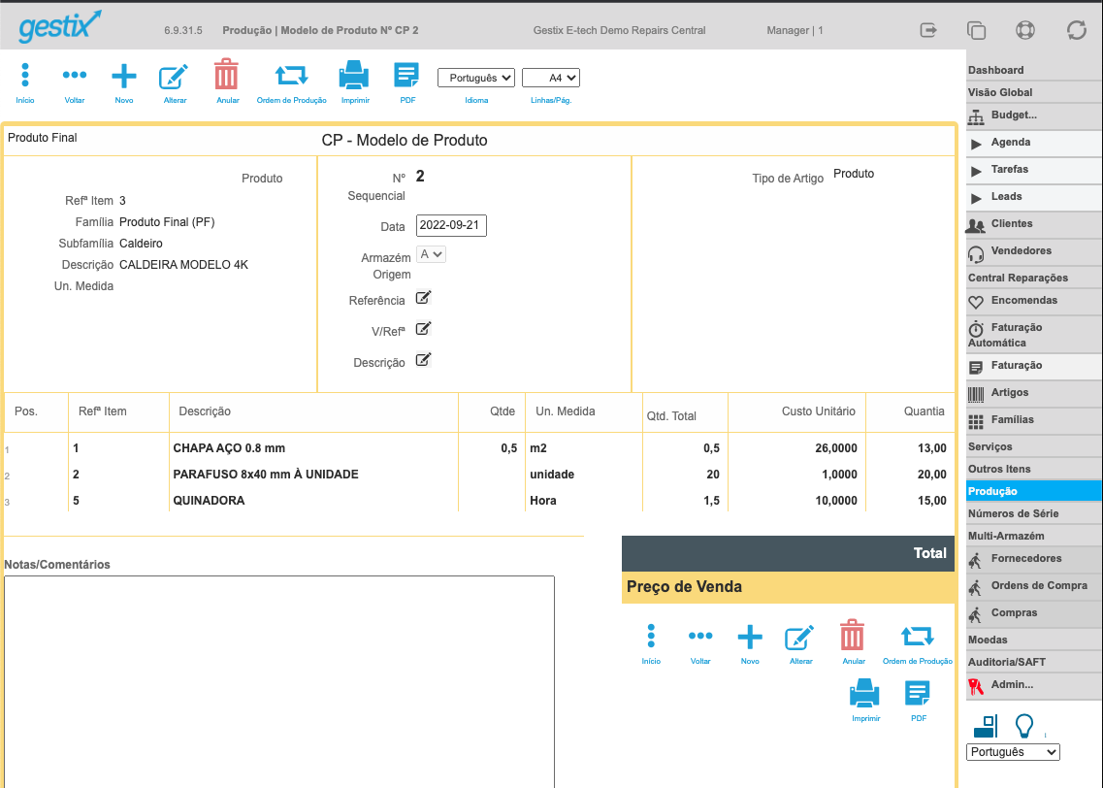Open the Armazém Origem dropdown
Screen dimensions: 1103x788
(x=432, y=254)
